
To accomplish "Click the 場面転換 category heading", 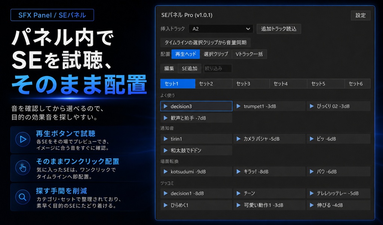I will point(169,161).
